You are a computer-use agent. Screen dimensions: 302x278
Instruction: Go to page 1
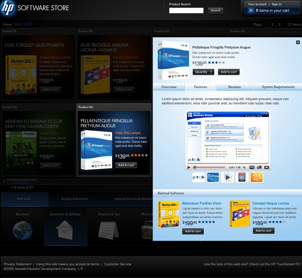[x=266, y=24]
